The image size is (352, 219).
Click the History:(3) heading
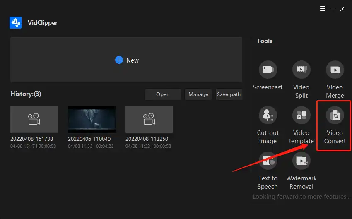point(26,94)
